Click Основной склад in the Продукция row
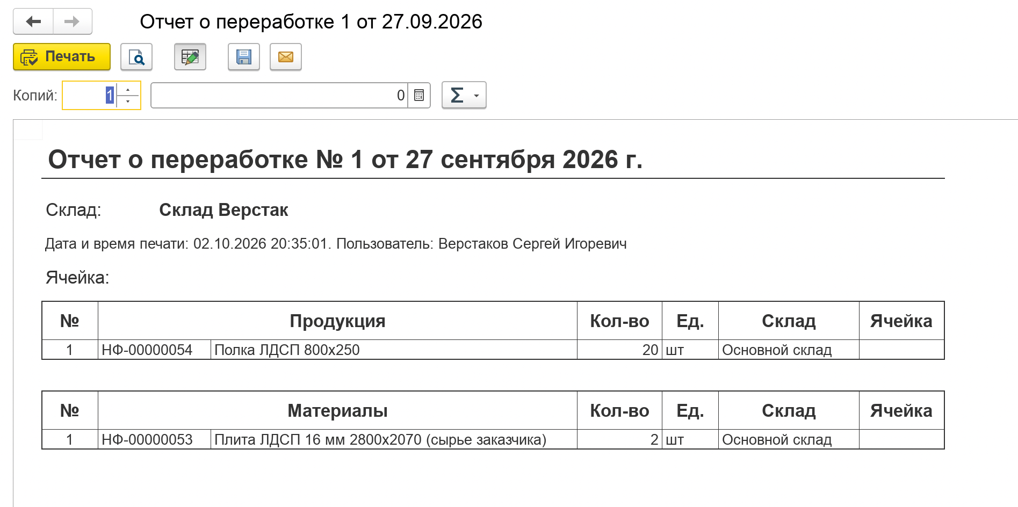 789,350
